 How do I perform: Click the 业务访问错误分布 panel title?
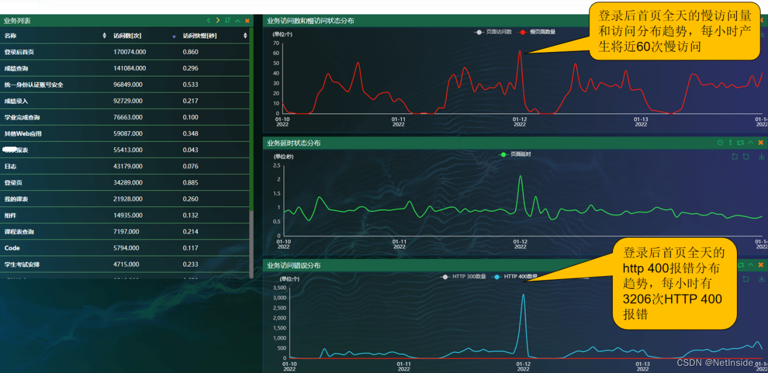coord(293,265)
